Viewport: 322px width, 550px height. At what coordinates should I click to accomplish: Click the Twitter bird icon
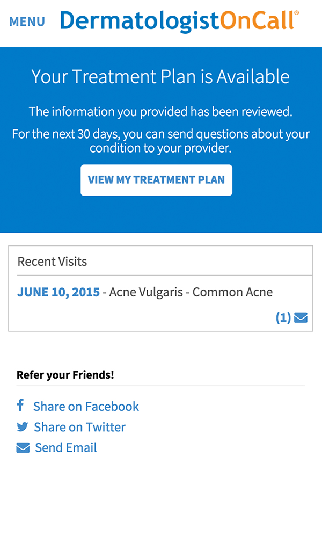tap(21, 426)
